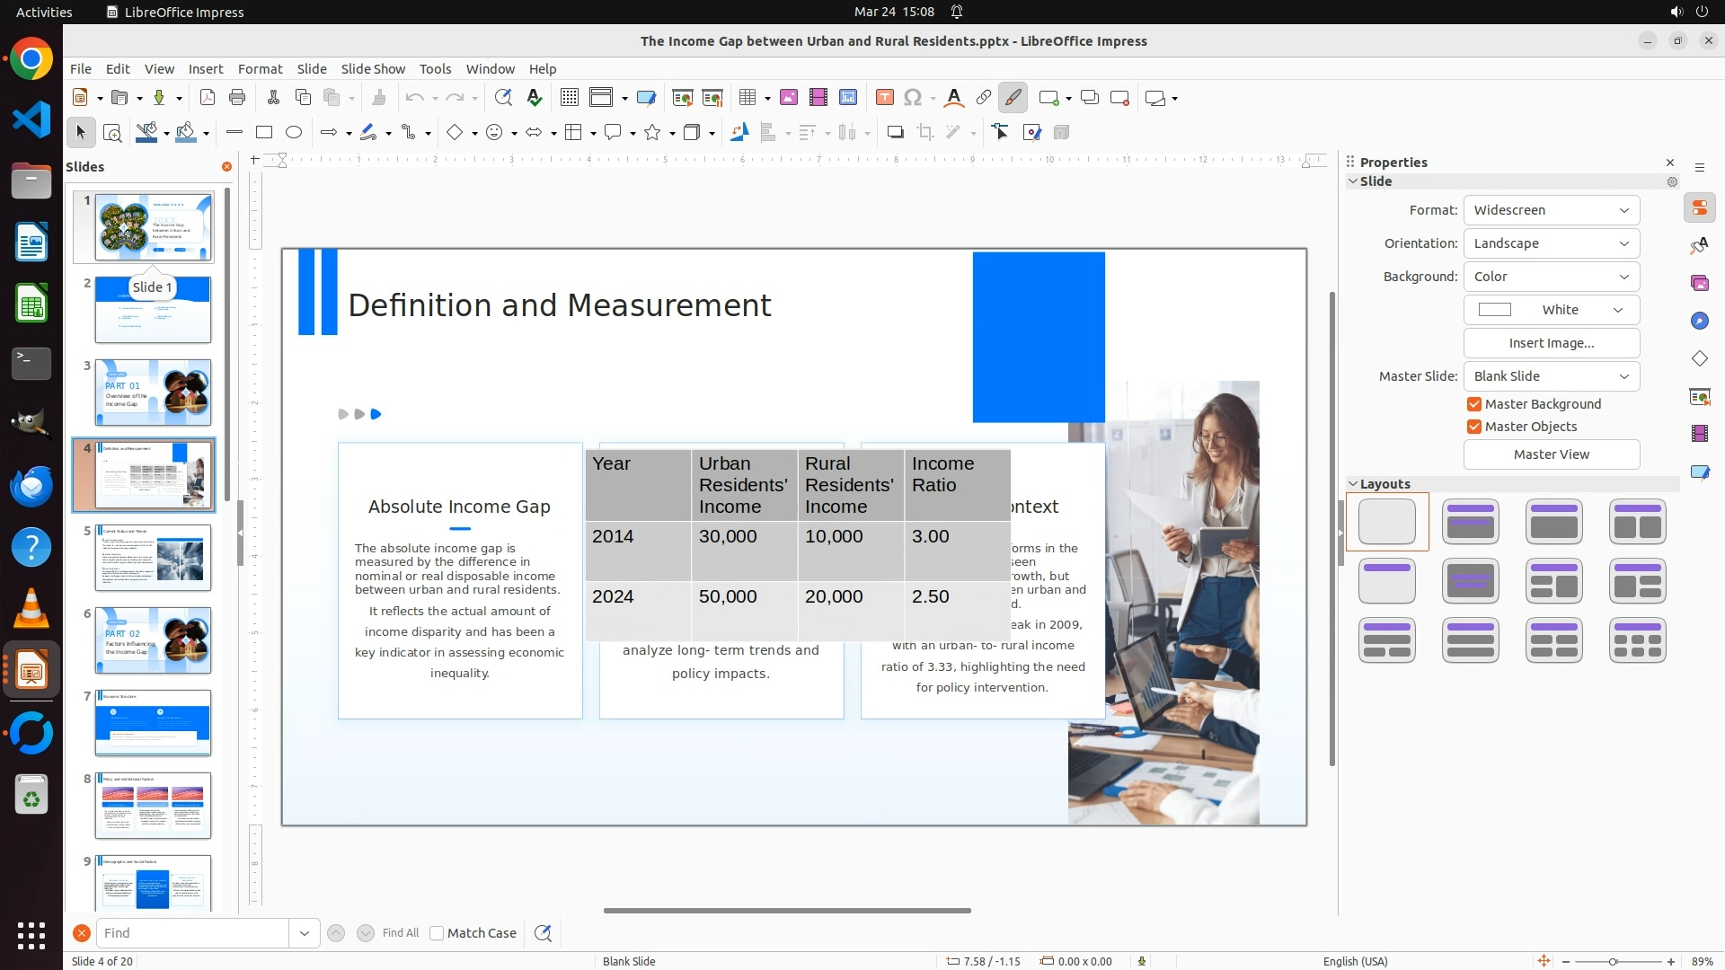Toggle the Display Grid icon
The image size is (1725, 970).
[570, 98]
